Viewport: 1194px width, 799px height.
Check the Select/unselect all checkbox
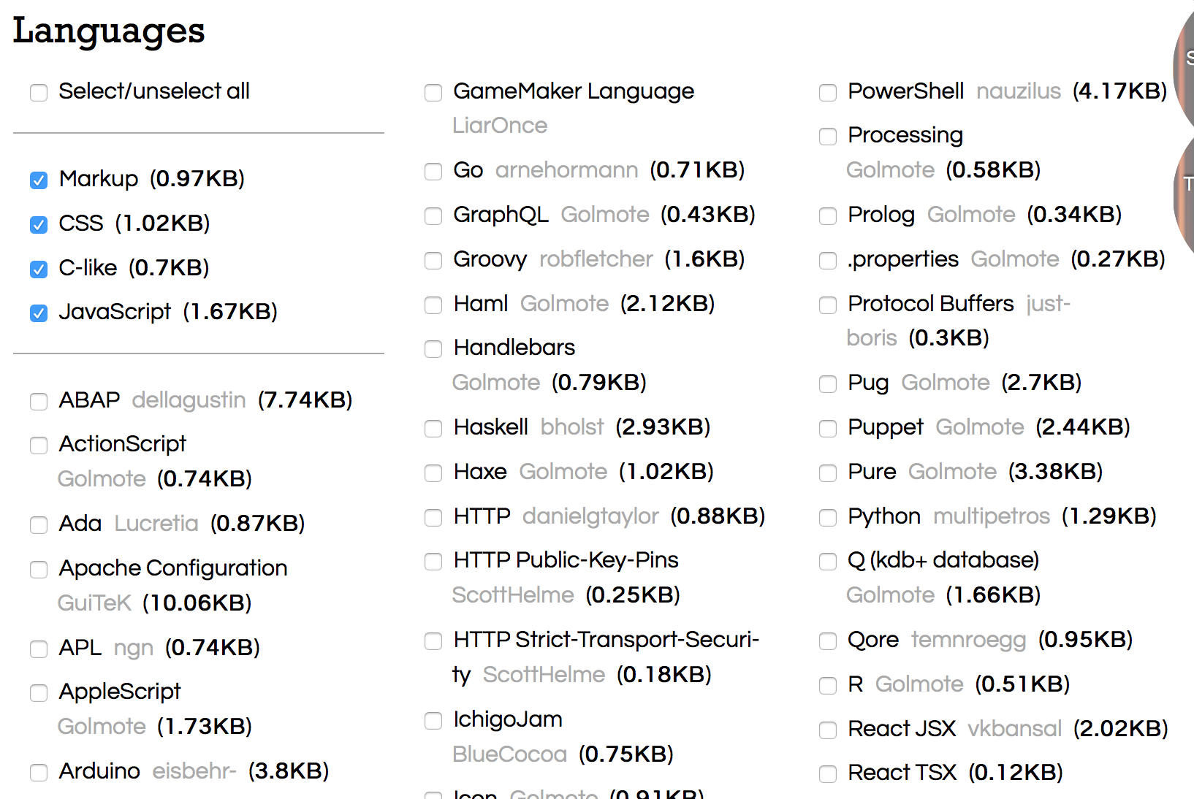(39, 93)
